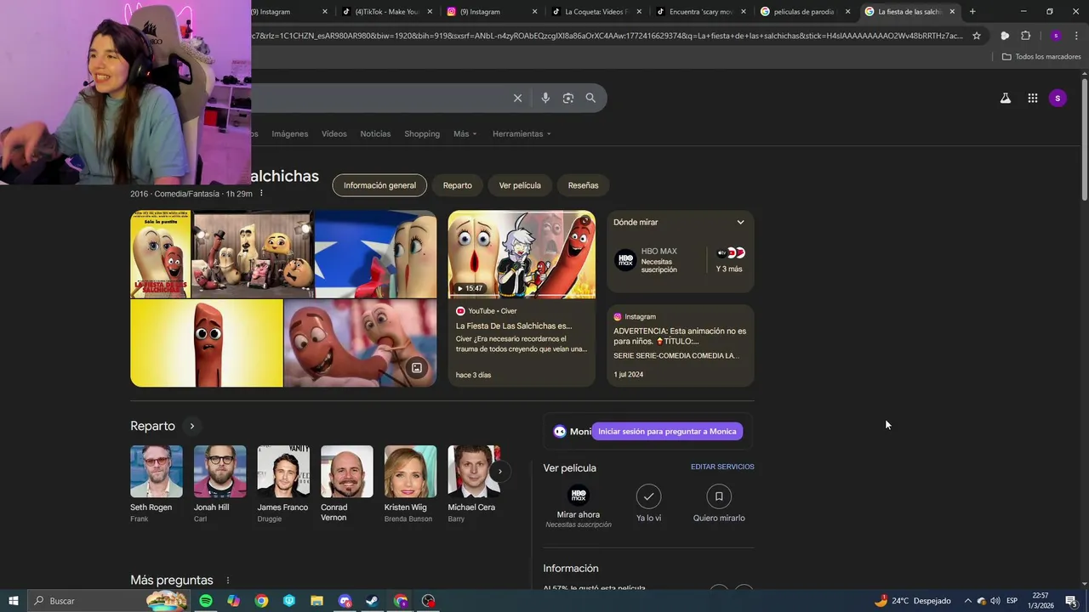Open the Monica assistant icon
Image resolution: width=1089 pixels, height=612 pixels.
560,432
